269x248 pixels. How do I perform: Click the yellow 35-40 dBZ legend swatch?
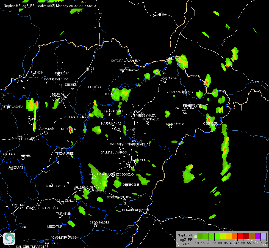click(x=229, y=236)
